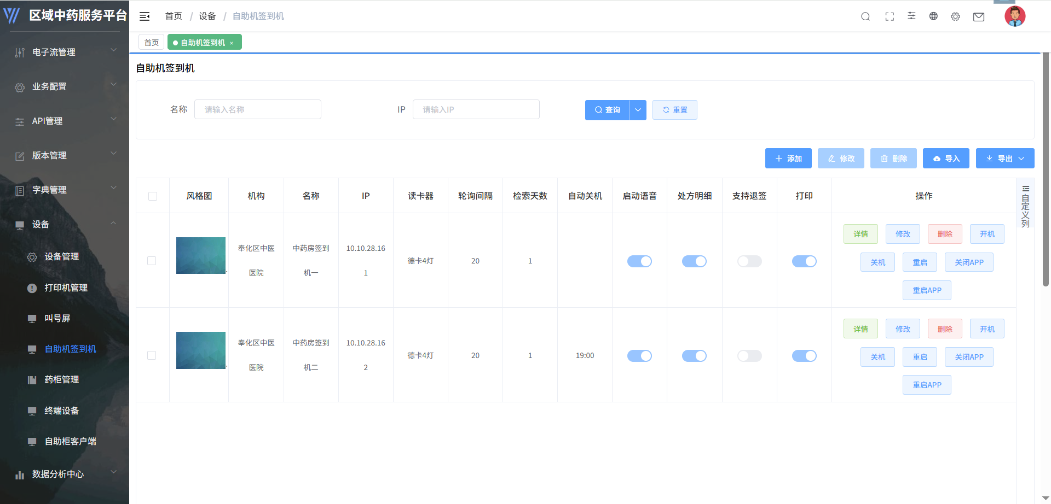Click the 自助柜客户端 monitor icon

32,442
